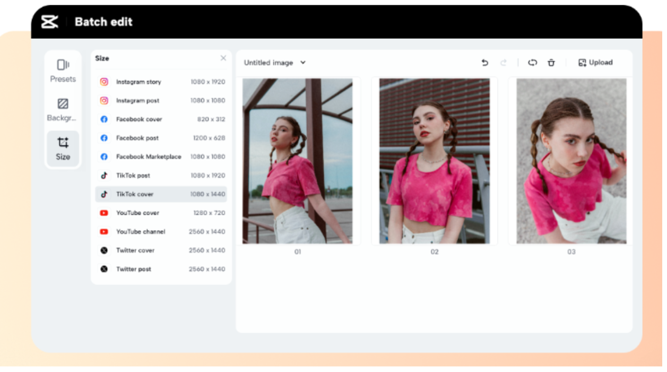Select image thumbnail 02
This screenshot has height=372, width=667.
coord(435,161)
